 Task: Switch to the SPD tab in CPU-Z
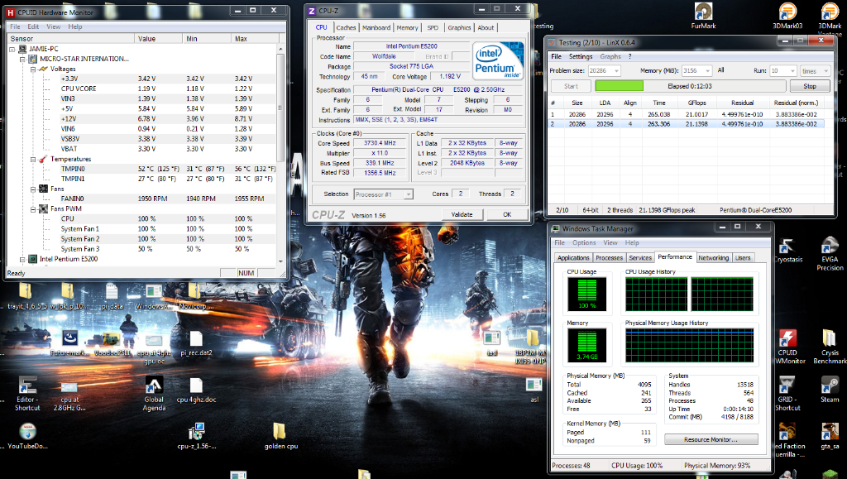pyautogui.click(x=433, y=27)
